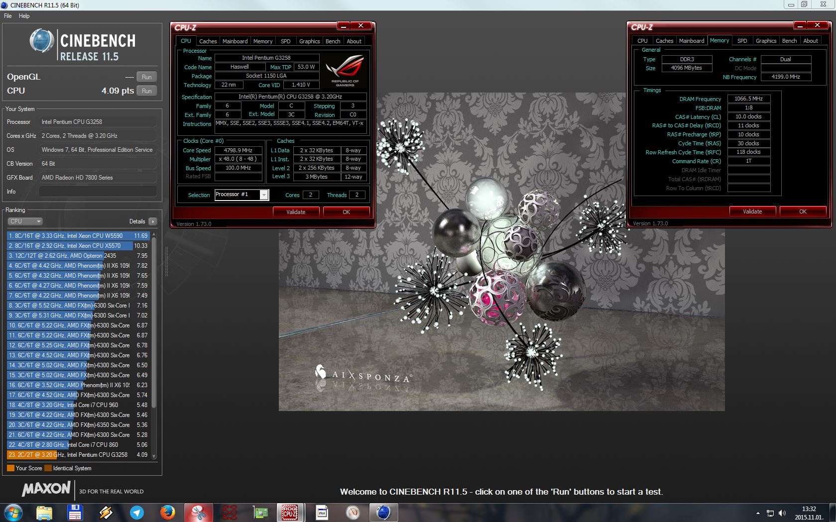
Task: Select ranking entry 23 Pentium G3258
Action: 78,455
